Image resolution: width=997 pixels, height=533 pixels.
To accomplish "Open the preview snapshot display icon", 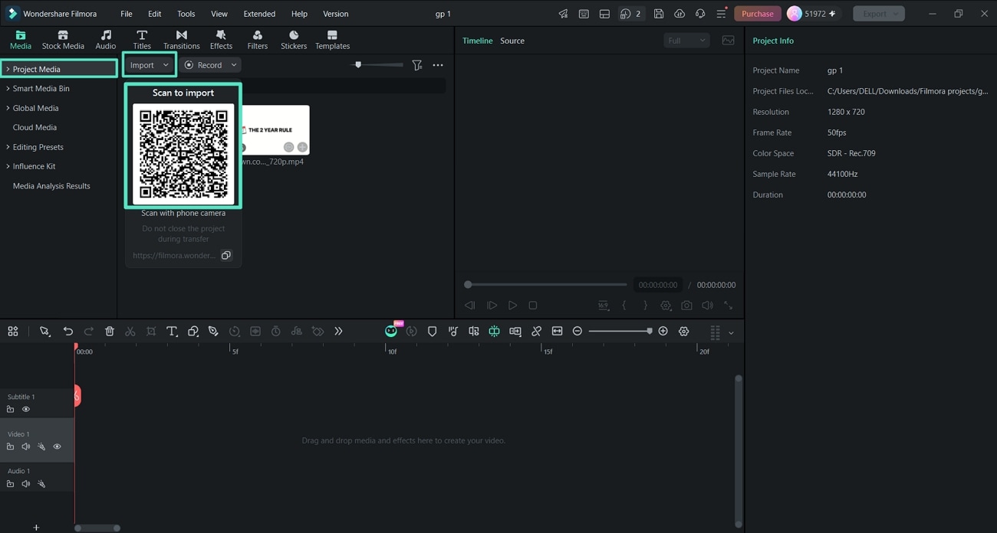I will pos(728,41).
